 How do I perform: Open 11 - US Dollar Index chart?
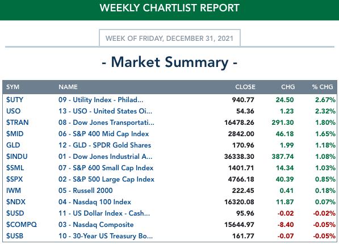click(104, 213)
